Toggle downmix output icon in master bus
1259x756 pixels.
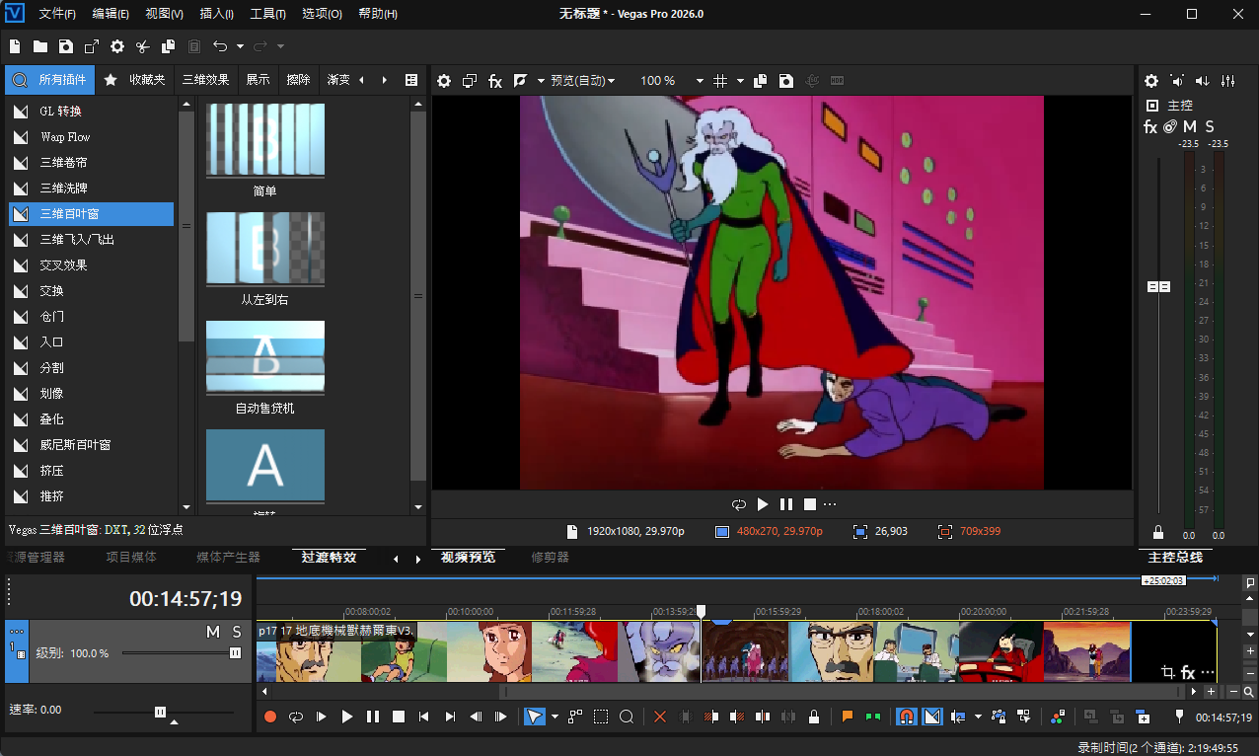coord(1177,81)
